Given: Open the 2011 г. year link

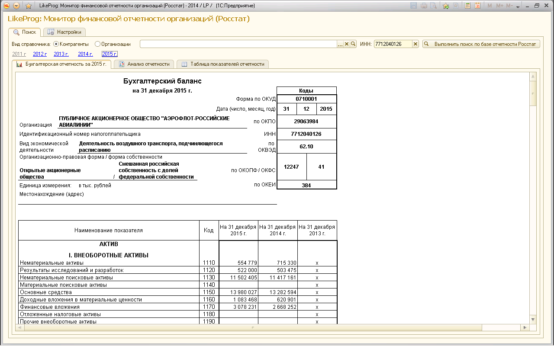Looking at the screenshot, I should tap(19, 54).
